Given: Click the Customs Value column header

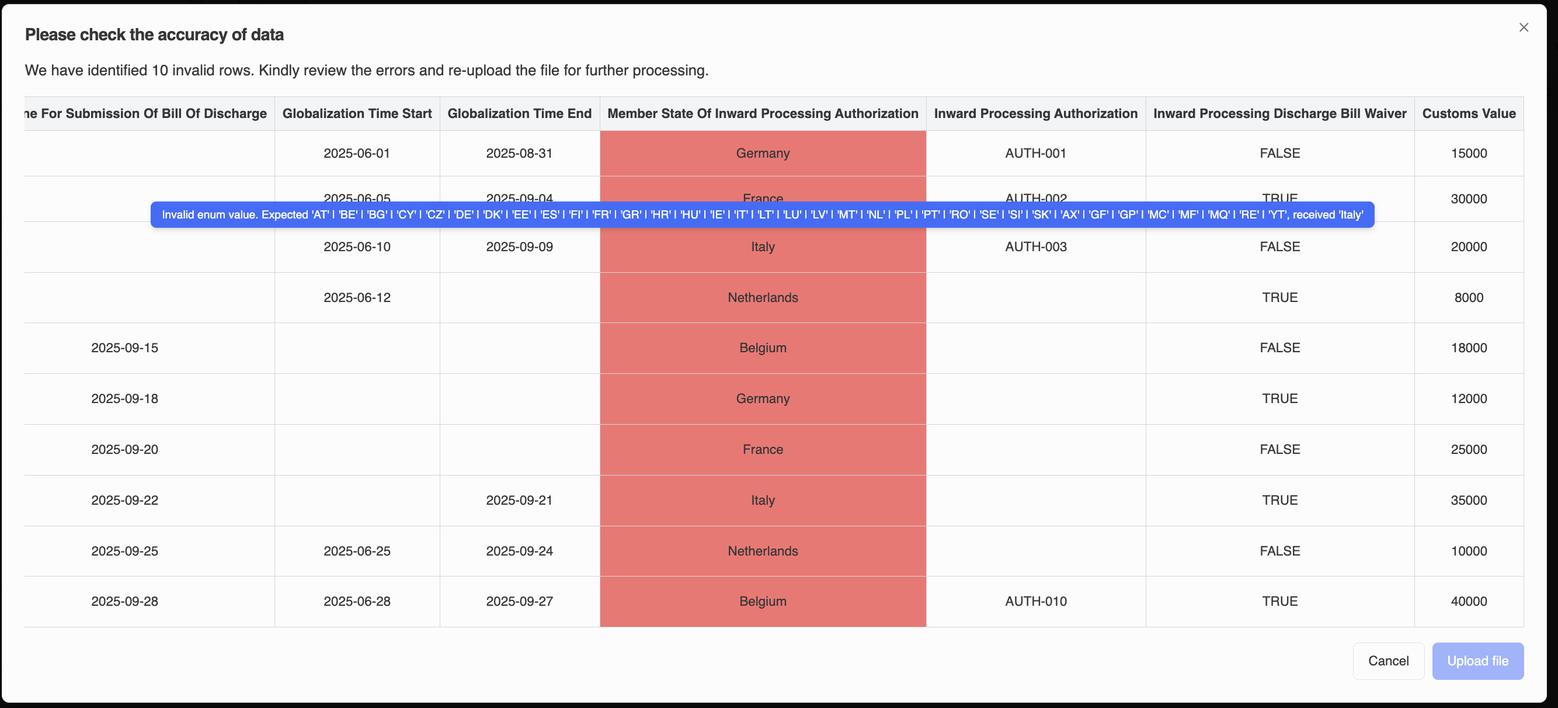Looking at the screenshot, I should pos(1469,113).
